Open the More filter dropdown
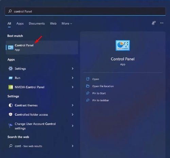The height and width of the screenshot is (158, 170). tap(67, 23)
